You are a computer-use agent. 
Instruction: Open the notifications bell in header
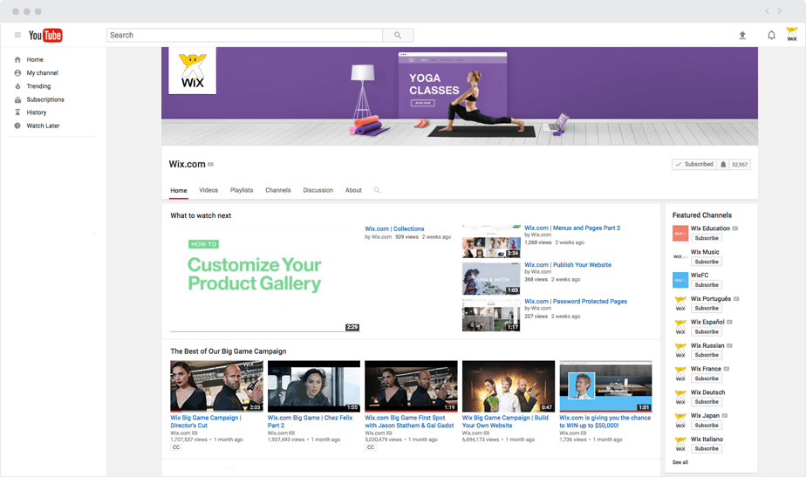point(771,35)
